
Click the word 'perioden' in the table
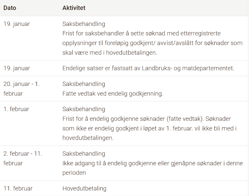pos(74,173)
